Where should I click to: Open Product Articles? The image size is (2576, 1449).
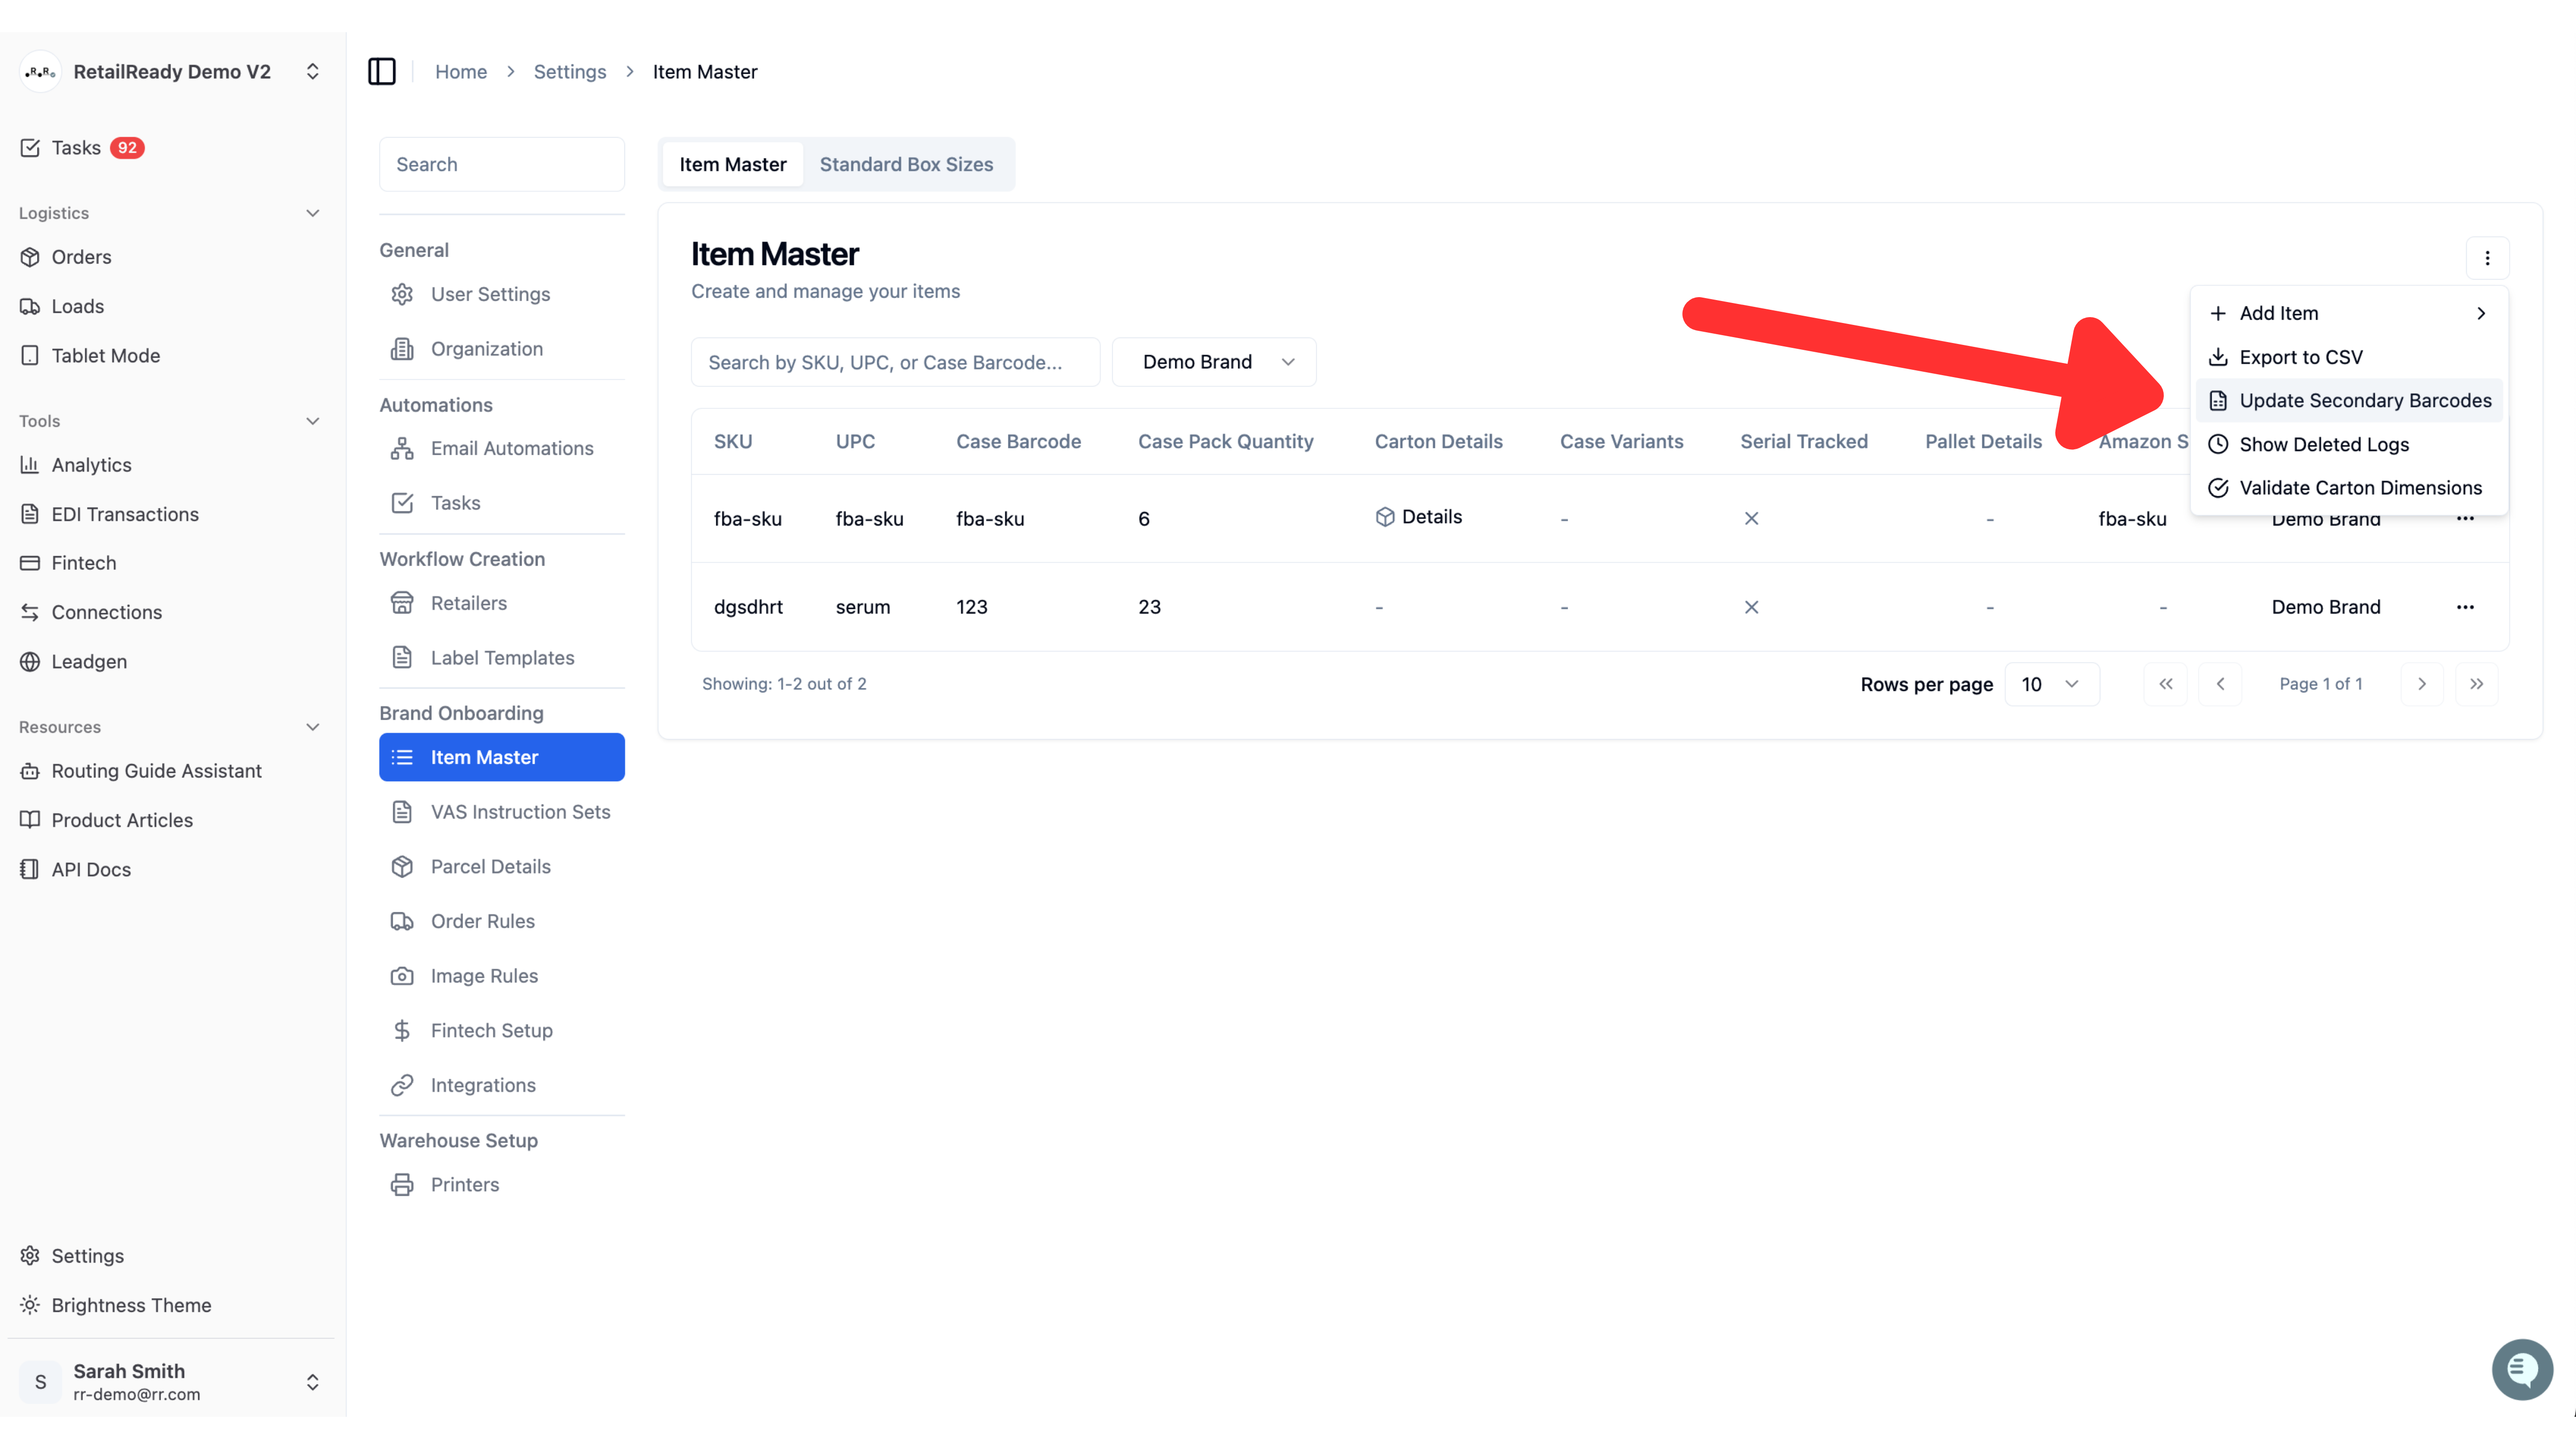click(106, 820)
